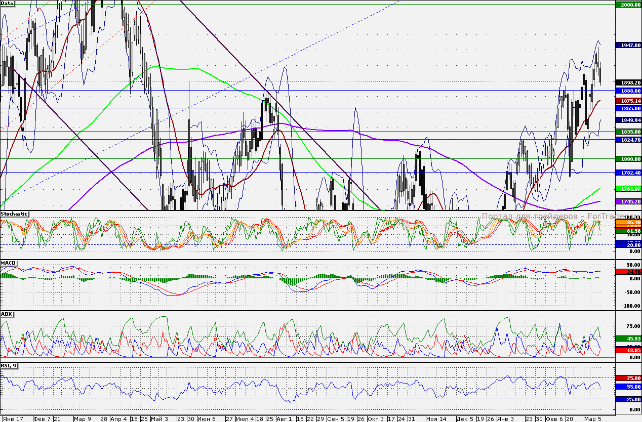Image resolution: width=642 pixels, height=422 pixels.
Task: Click the dark red 1875.14 moving average tag
Action: click(x=628, y=101)
